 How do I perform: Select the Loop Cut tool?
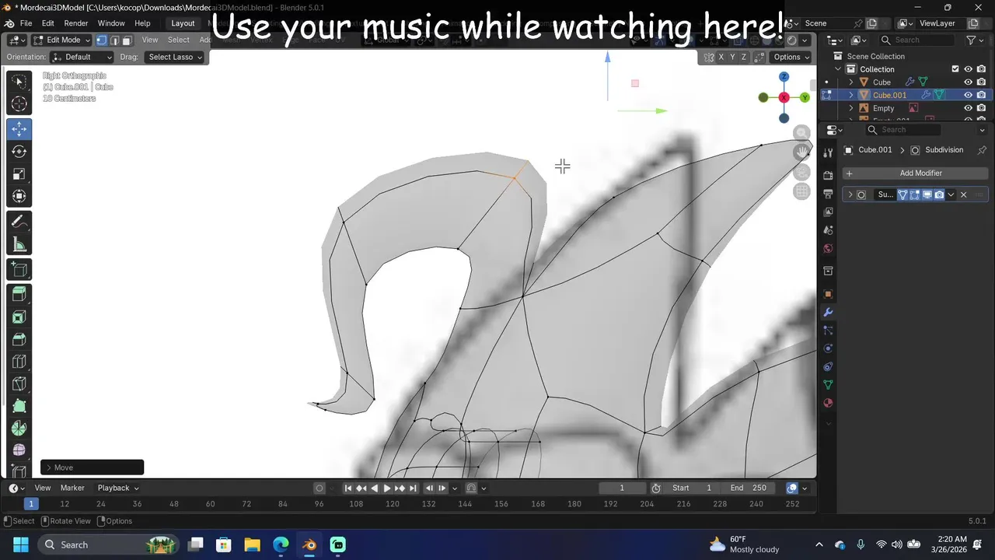[x=19, y=362]
